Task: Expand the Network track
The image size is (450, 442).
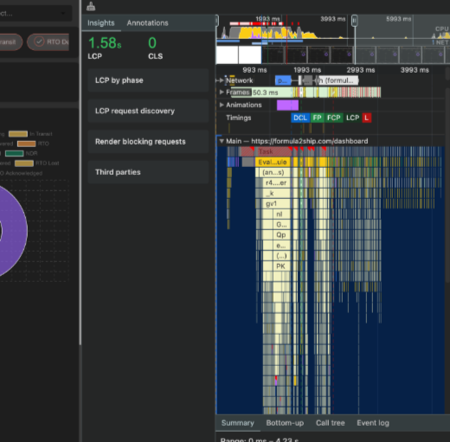Action: [x=222, y=80]
